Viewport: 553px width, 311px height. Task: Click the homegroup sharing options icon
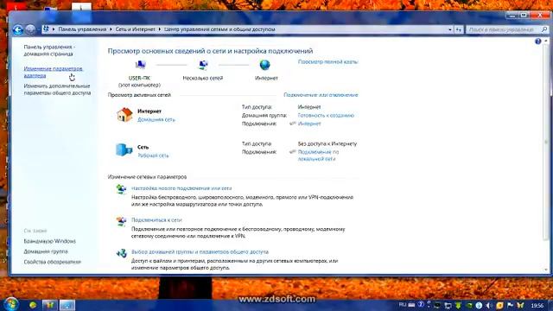click(x=121, y=253)
